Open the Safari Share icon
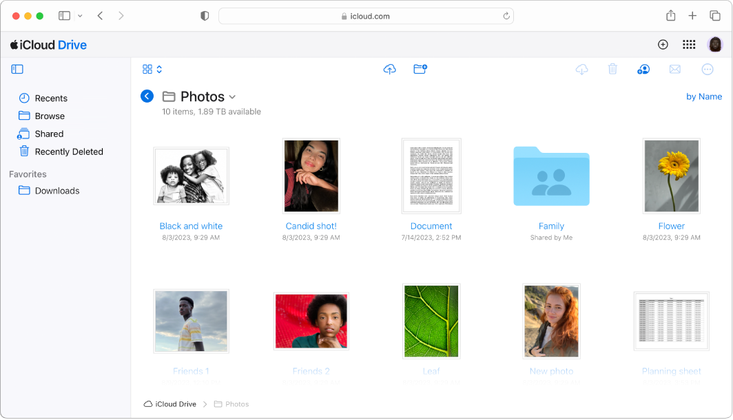 (671, 15)
